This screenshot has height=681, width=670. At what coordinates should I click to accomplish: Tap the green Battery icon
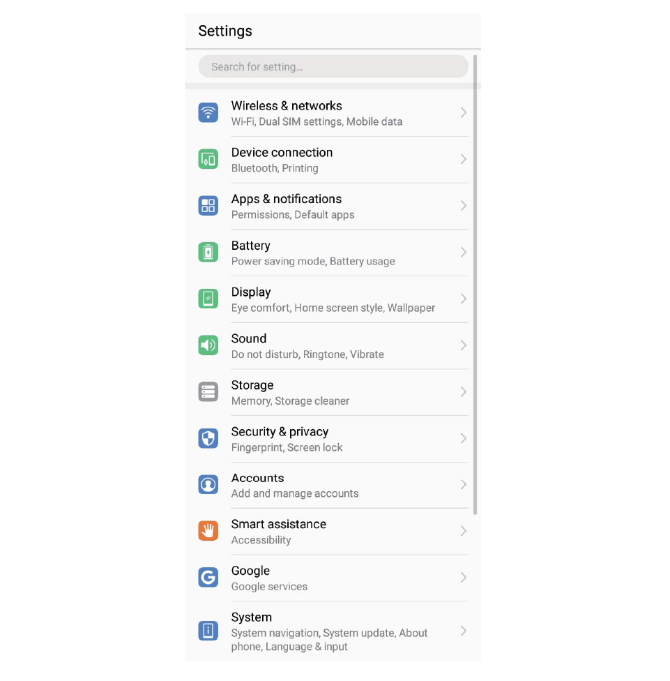pyautogui.click(x=208, y=253)
